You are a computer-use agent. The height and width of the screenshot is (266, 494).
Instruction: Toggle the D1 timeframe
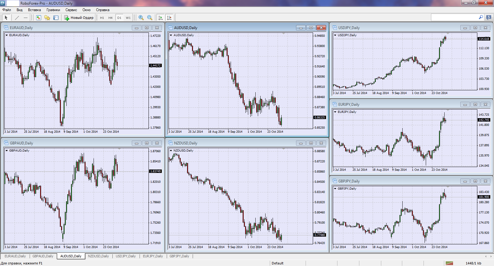(x=119, y=18)
